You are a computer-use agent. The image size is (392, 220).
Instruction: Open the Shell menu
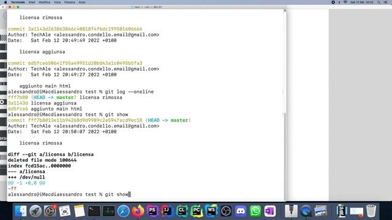coord(32,2)
